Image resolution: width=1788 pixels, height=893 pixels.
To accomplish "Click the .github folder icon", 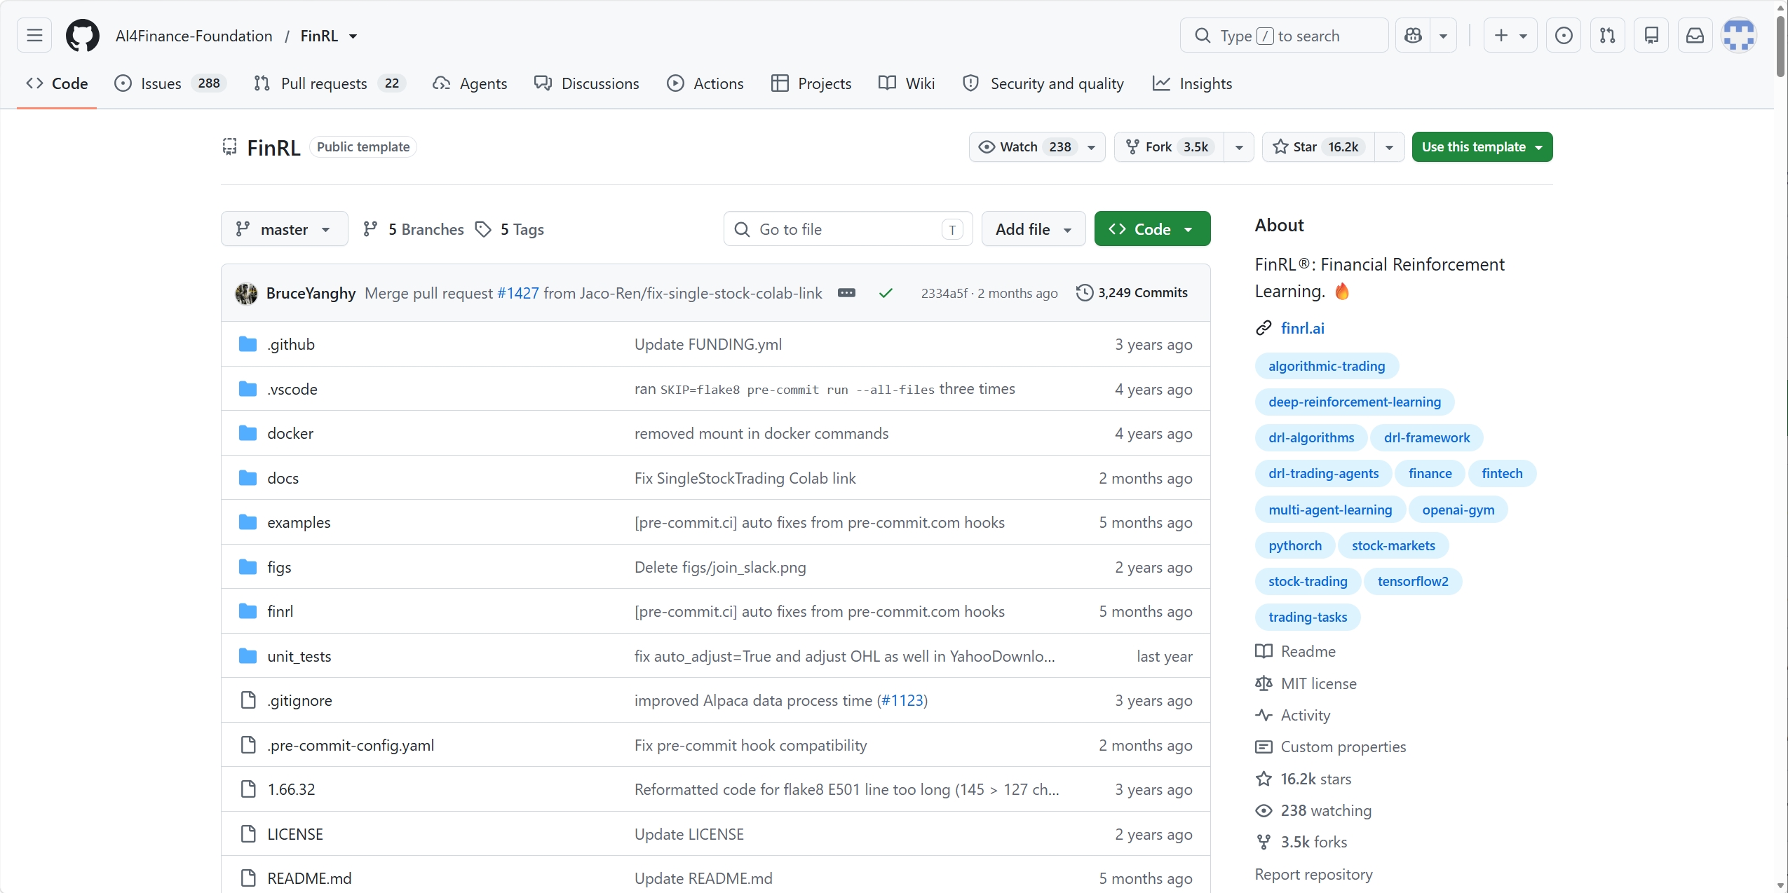I will pyautogui.click(x=248, y=344).
